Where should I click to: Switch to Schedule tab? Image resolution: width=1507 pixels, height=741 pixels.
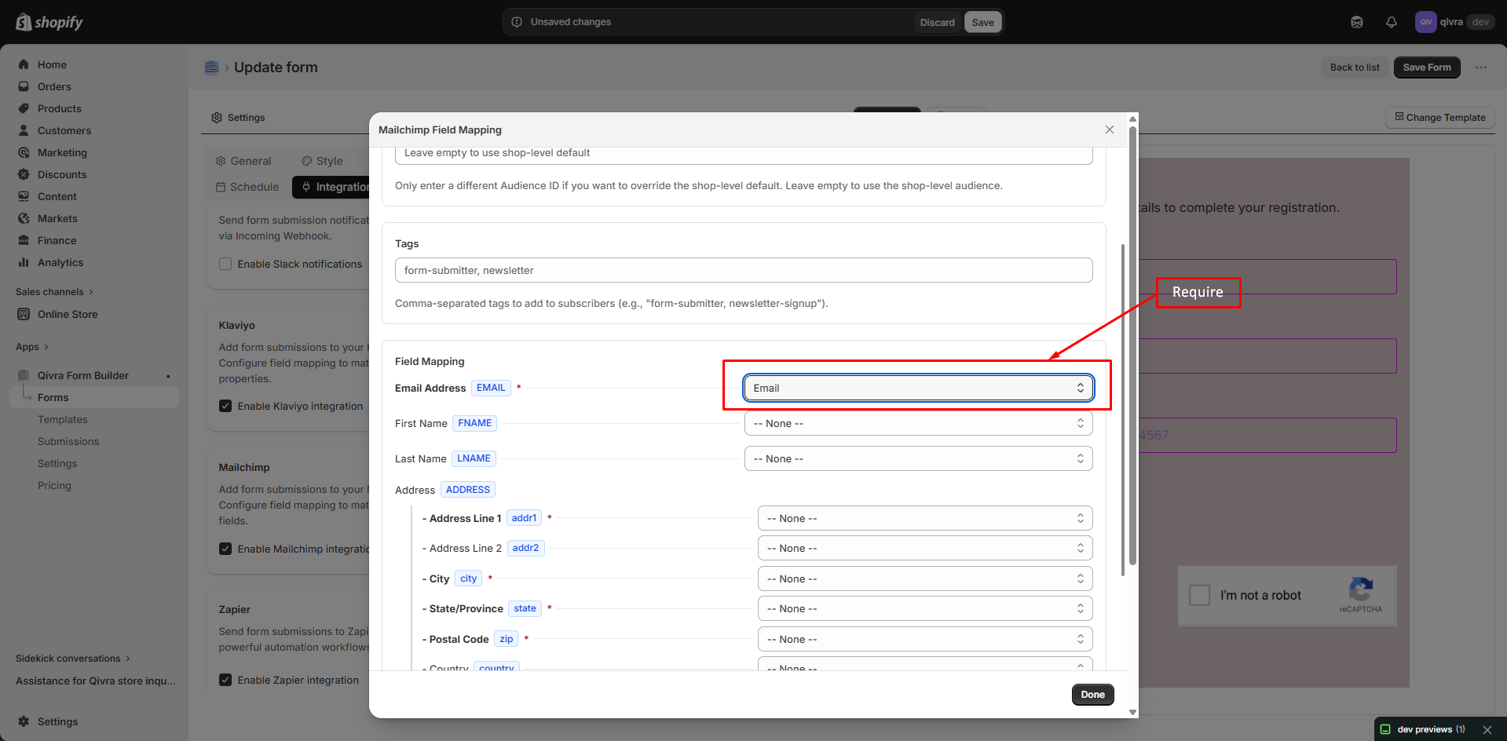click(247, 187)
